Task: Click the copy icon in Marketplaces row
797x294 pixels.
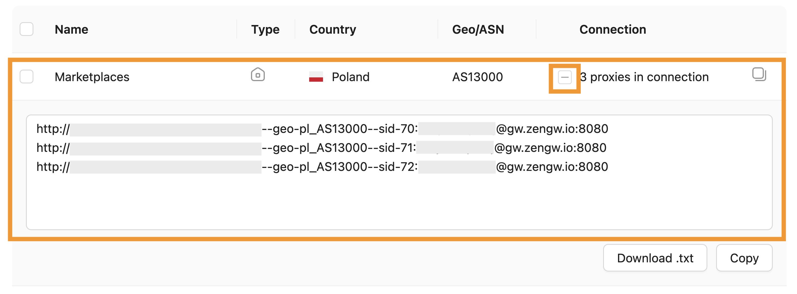Action: click(759, 75)
